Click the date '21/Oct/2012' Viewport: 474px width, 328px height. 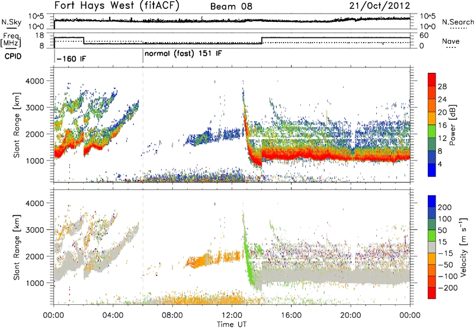(x=380, y=6)
